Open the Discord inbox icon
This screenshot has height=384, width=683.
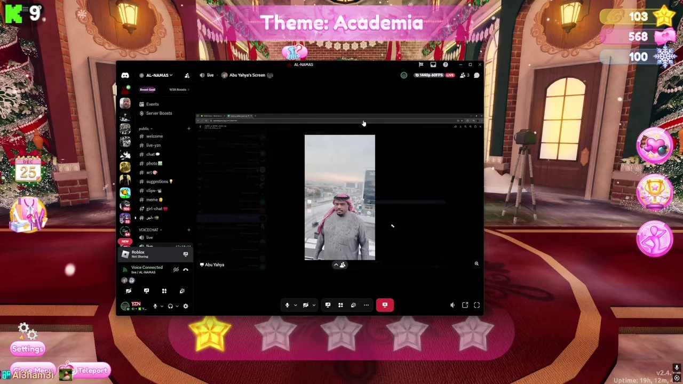[x=433, y=65]
